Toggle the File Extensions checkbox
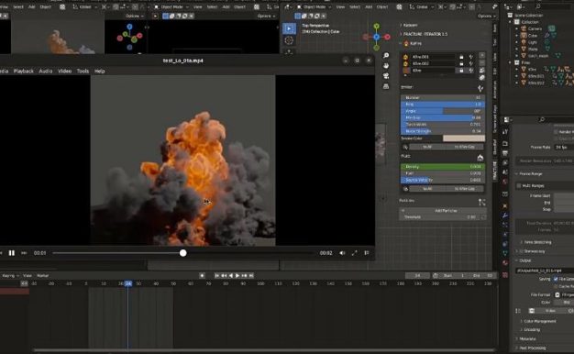Screen dimensions: 574x354 point(556,279)
